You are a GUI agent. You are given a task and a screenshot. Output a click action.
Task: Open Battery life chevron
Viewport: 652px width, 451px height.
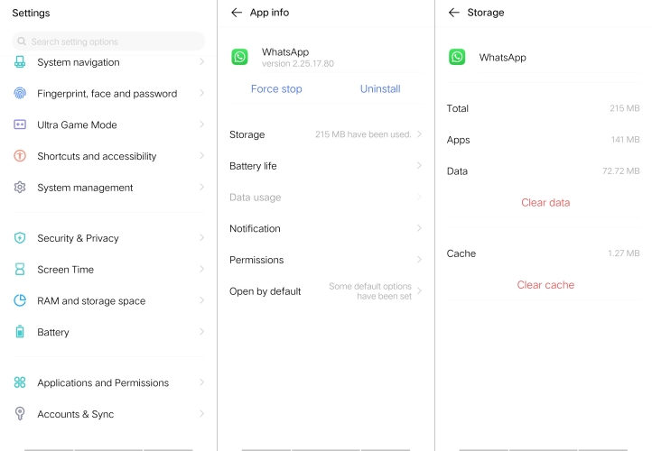click(x=419, y=166)
